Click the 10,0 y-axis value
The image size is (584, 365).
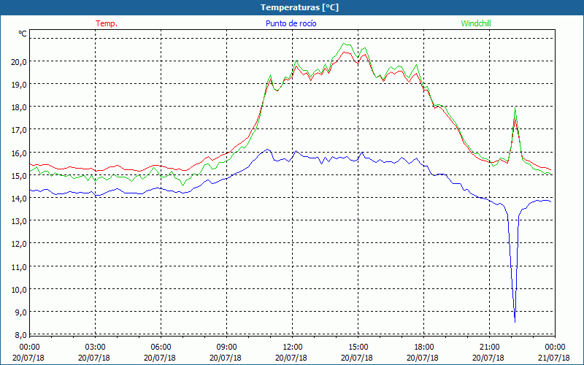tap(19, 290)
